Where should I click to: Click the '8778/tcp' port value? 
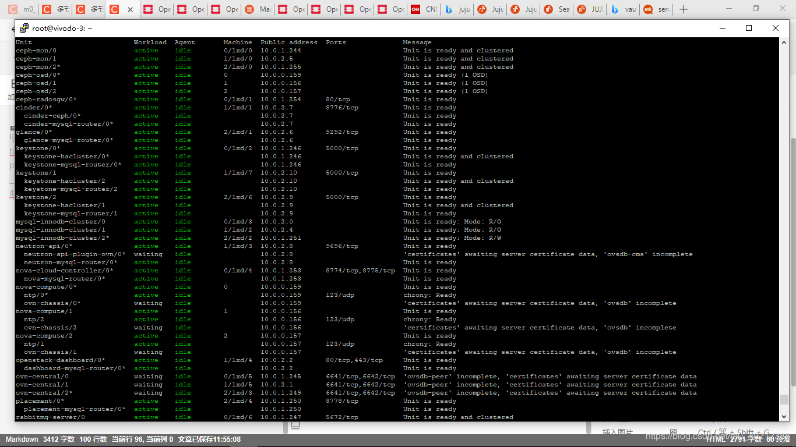[342, 401]
